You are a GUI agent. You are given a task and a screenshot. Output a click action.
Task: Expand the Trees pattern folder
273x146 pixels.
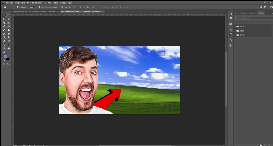235,27
